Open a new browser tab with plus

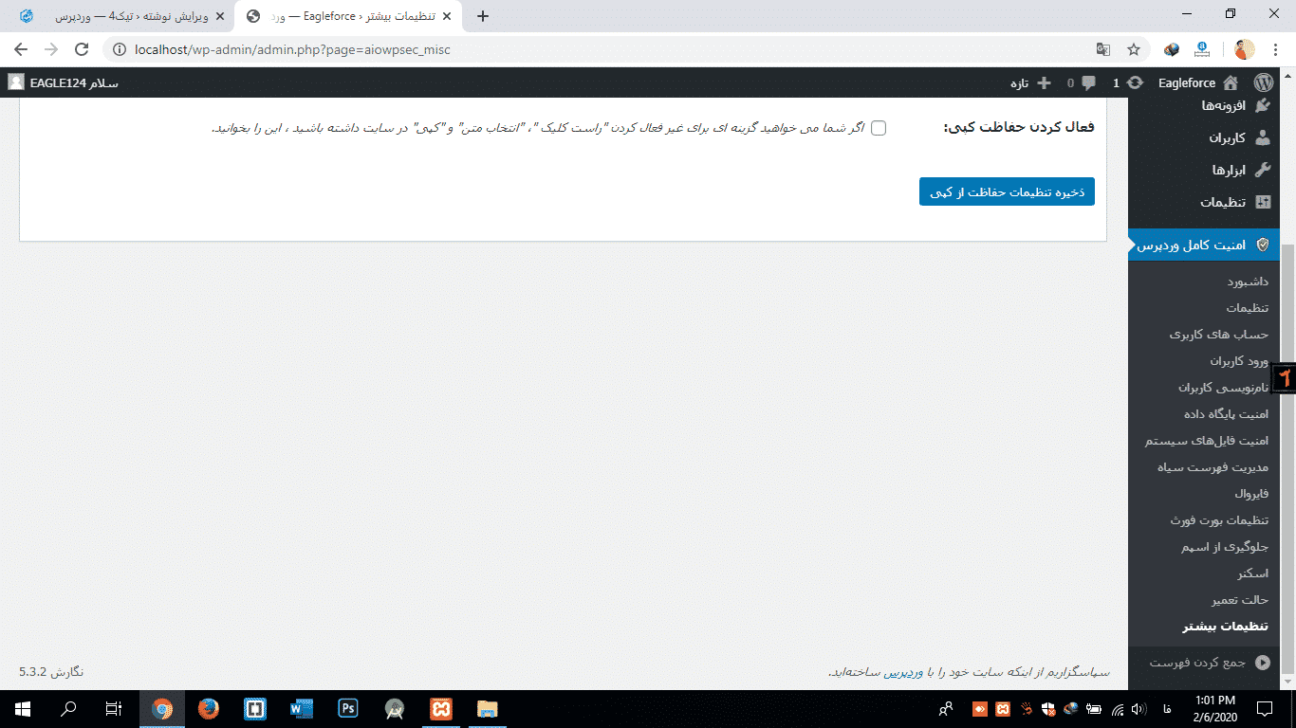click(483, 16)
